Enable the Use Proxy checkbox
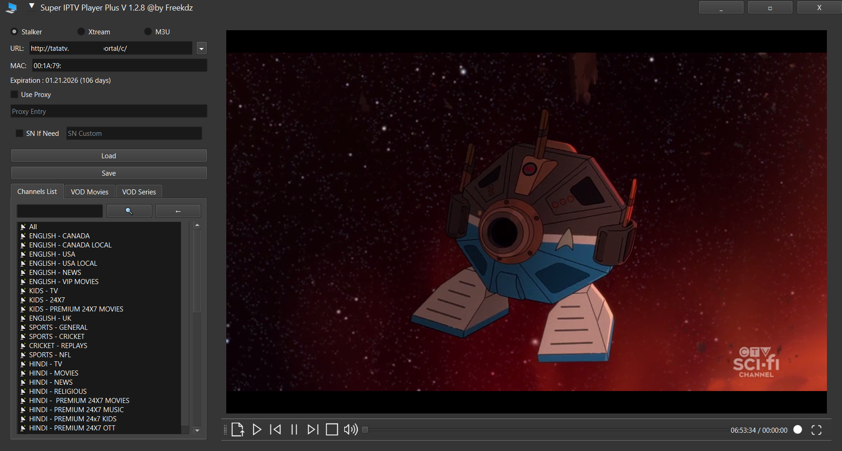This screenshot has height=451, width=842. (x=15, y=95)
